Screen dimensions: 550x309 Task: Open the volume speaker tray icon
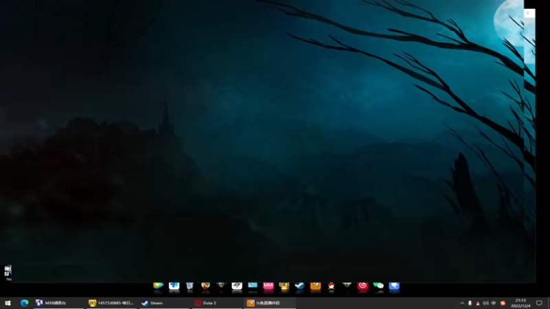click(x=485, y=303)
